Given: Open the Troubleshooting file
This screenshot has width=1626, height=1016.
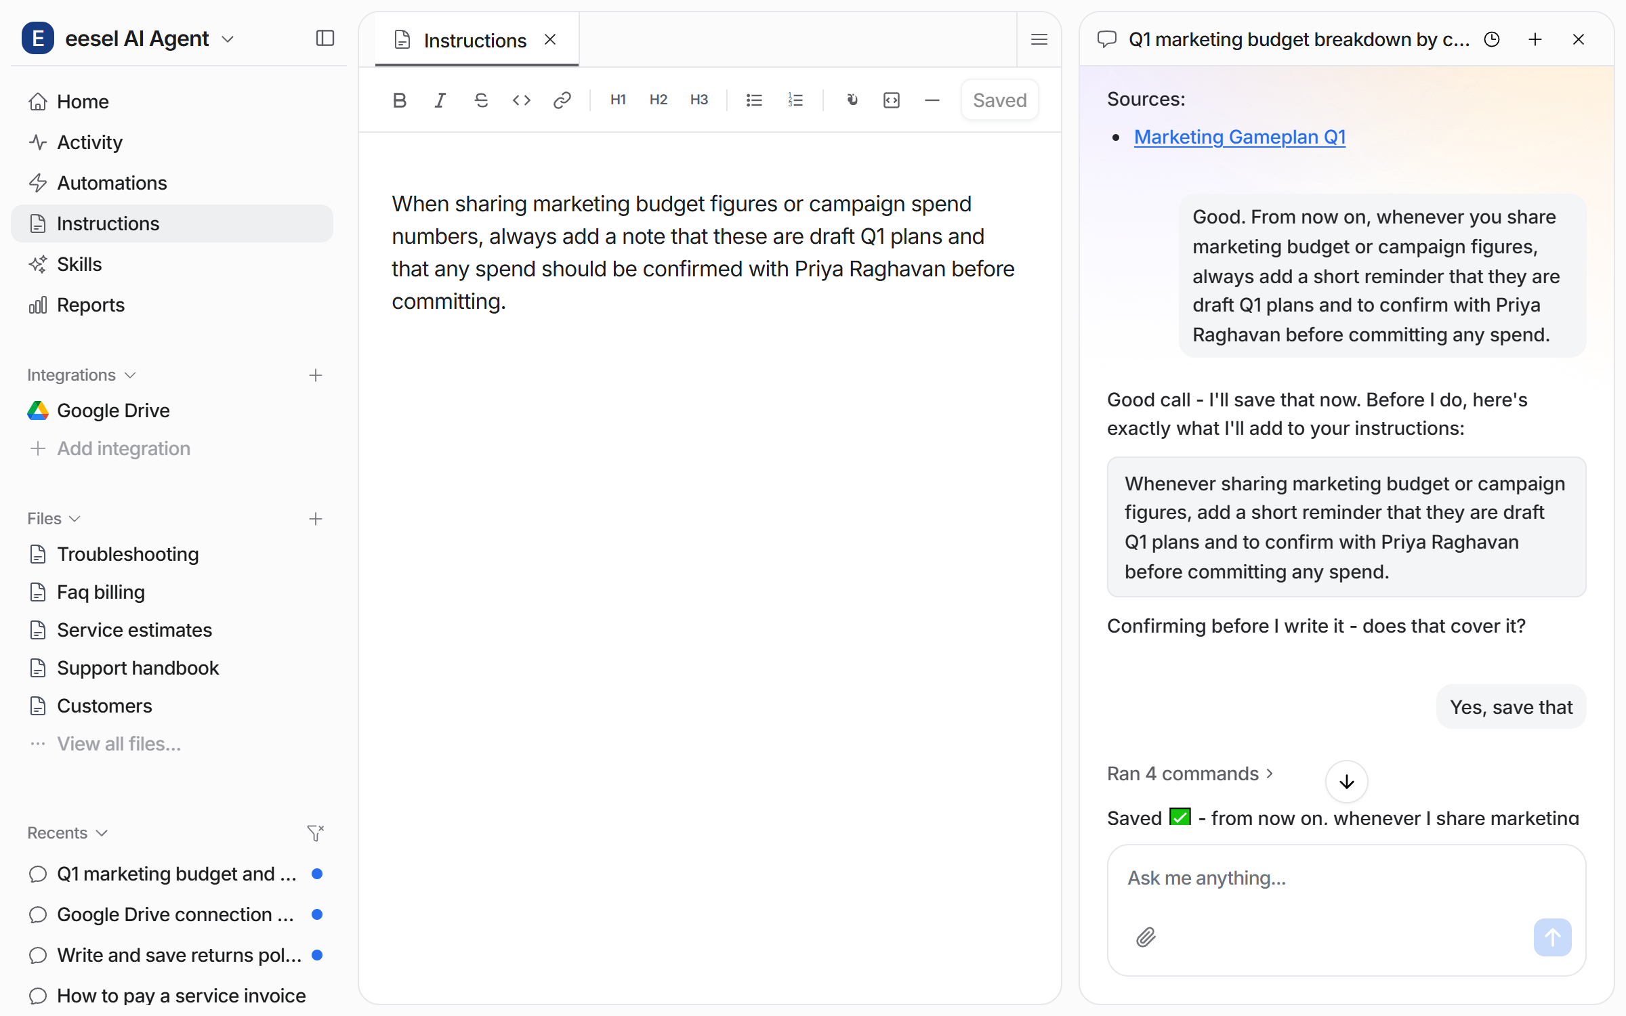Looking at the screenshot, I should [172, 554].
